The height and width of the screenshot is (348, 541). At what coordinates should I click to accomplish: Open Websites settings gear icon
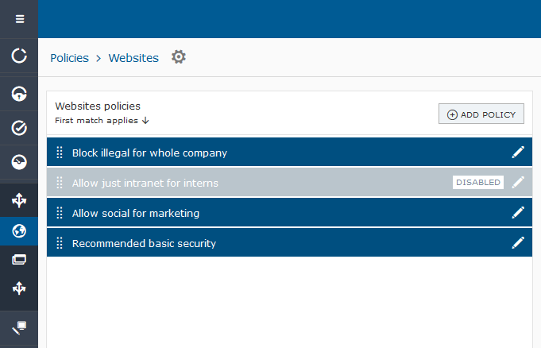[x=179, y=57]
